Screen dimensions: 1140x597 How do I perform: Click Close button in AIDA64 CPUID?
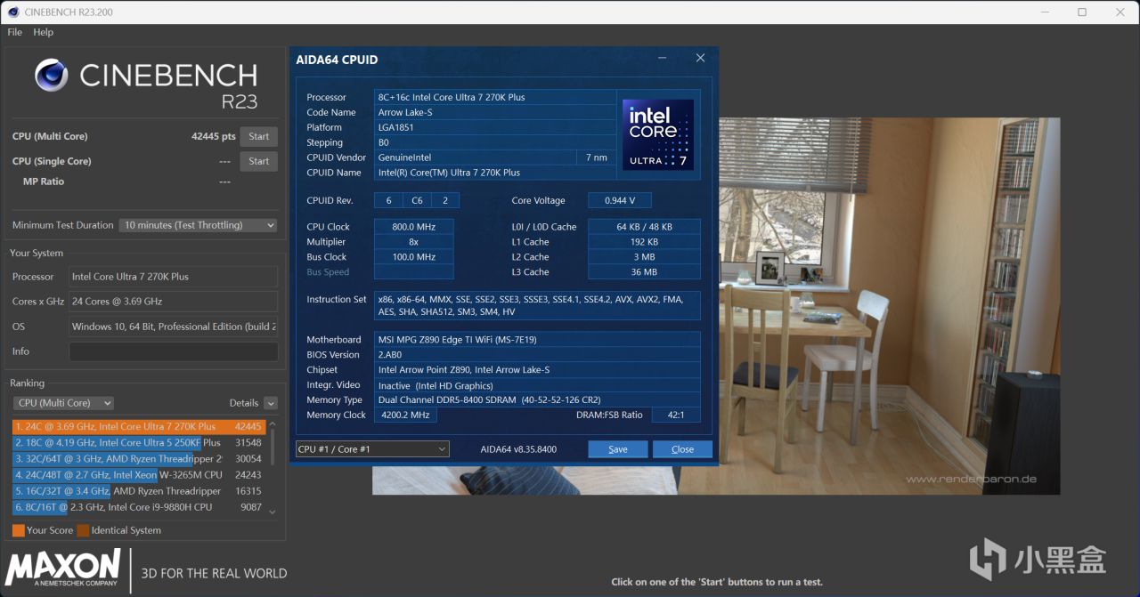point(682,449)
